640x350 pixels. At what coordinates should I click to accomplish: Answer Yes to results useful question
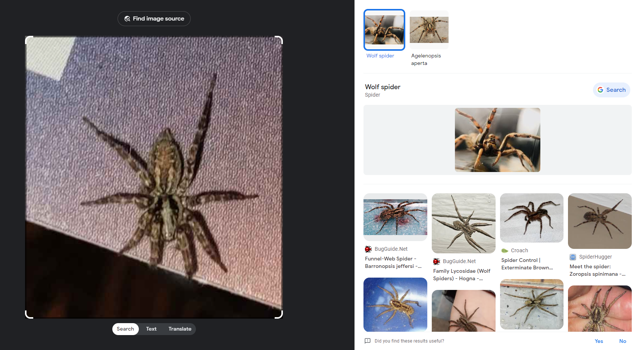coord(599,341)
